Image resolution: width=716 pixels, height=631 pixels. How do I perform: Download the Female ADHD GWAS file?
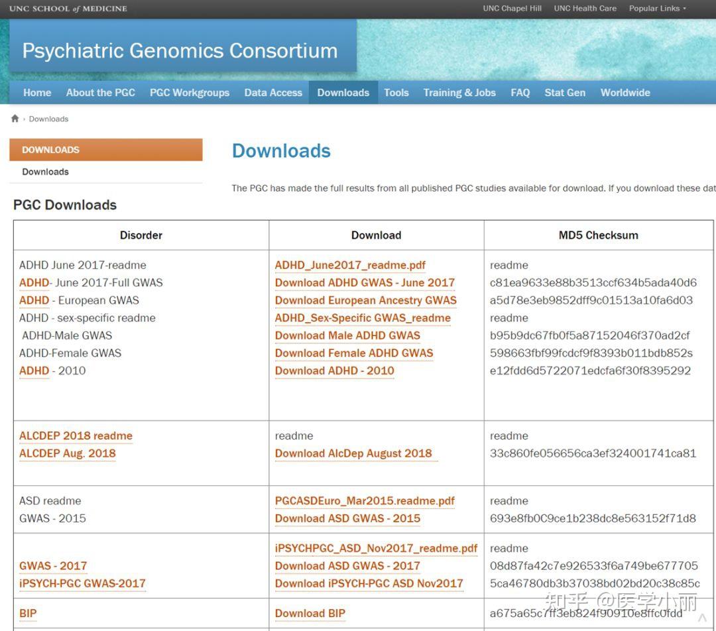click(354, 353)
